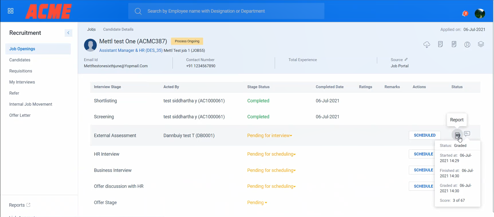Click the Completed Date column header
This screenshot has height=217, width=494.
click(x=330, y=87)
